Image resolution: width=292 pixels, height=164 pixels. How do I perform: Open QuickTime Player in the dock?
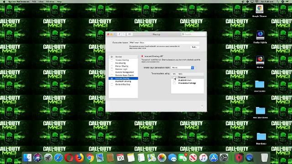(250, 158)
